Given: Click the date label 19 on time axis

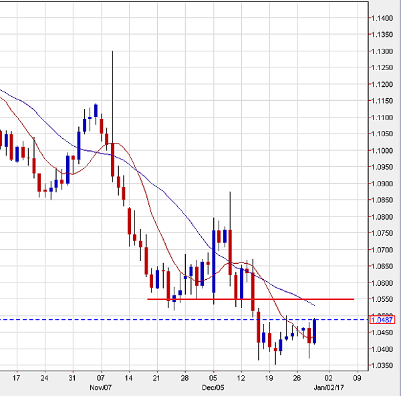Looking at the screenshot, I should point(269,378).
